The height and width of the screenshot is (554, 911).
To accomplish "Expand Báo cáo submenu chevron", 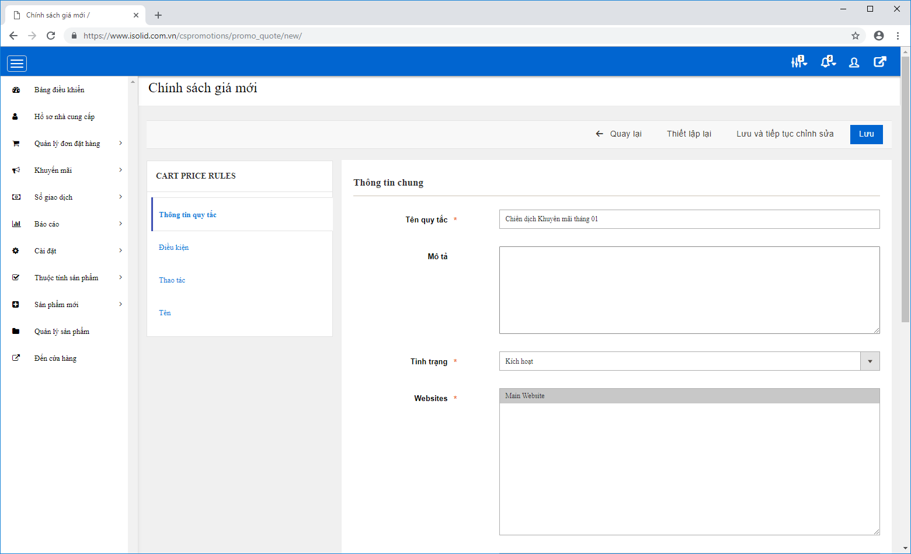I will [120, 224].
